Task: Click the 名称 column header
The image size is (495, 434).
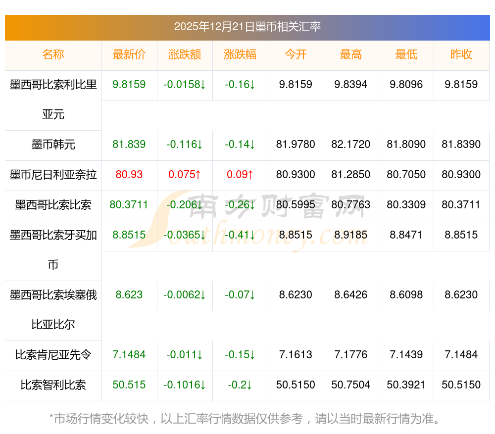Action: (53, 55)
